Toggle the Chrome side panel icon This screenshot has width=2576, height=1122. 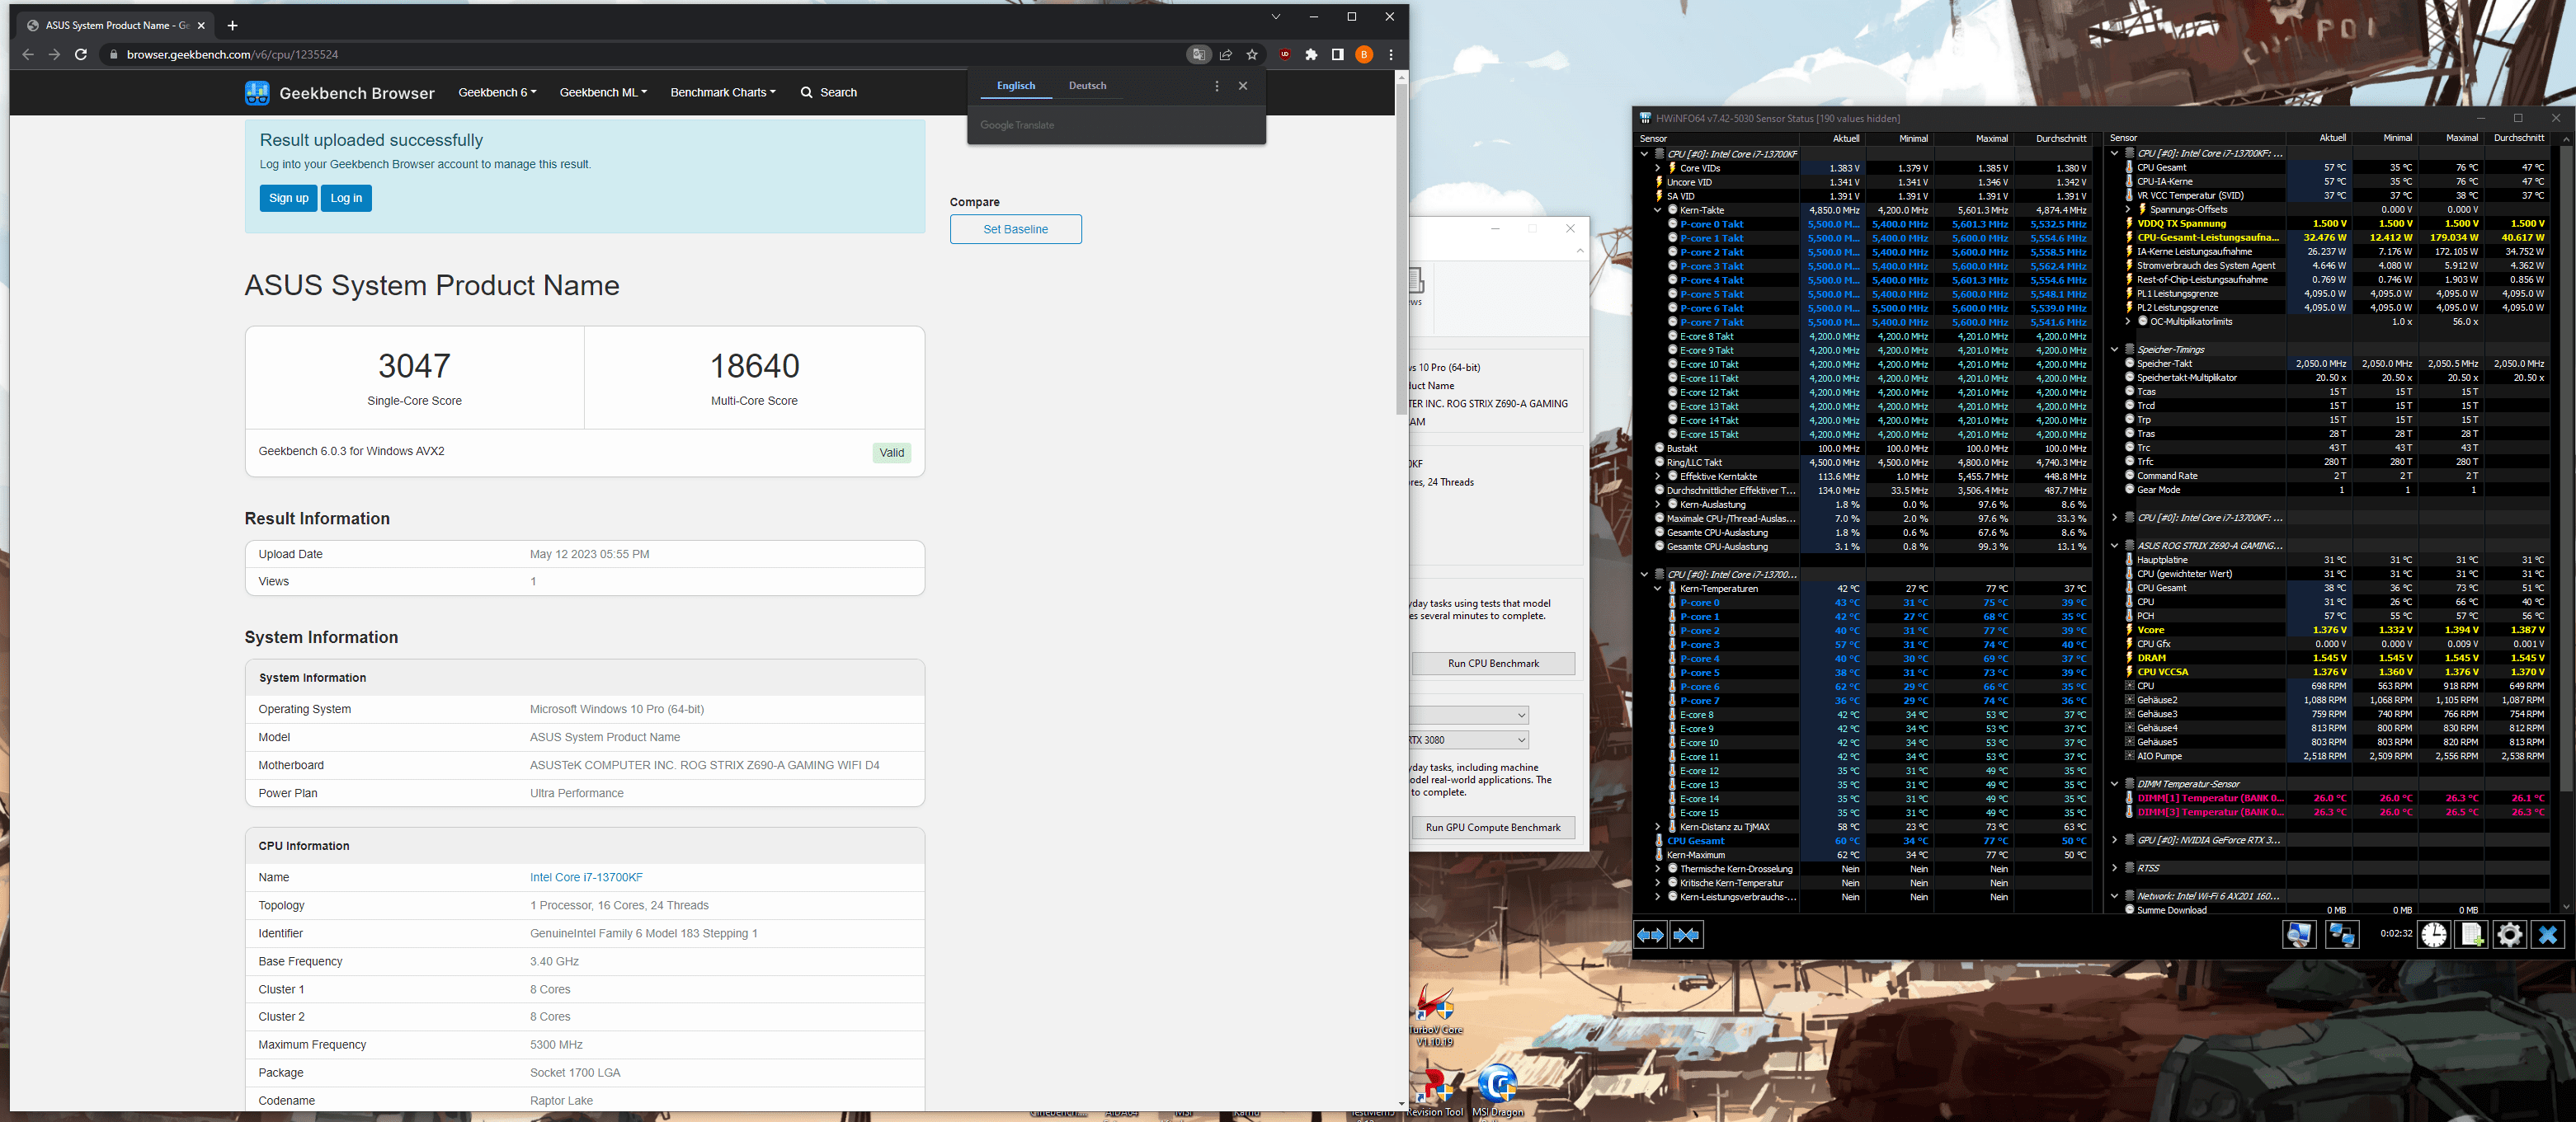point(1337,55)
